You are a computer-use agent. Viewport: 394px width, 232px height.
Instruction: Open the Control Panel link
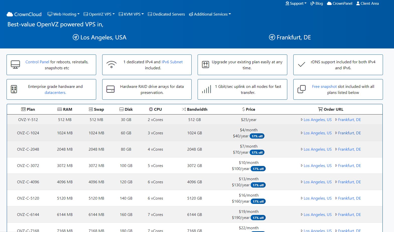tap(37, 62)
